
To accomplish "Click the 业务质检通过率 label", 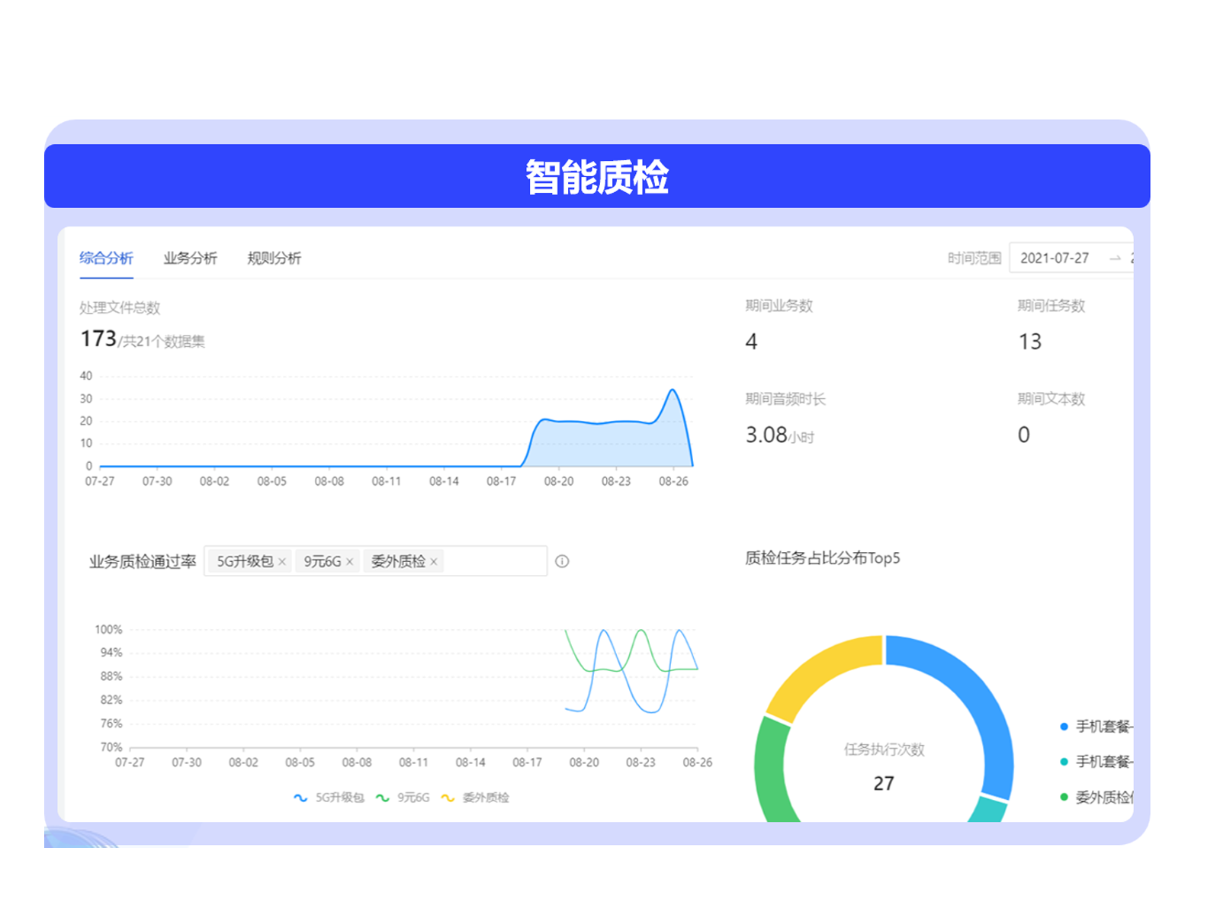I will point(143,562).
